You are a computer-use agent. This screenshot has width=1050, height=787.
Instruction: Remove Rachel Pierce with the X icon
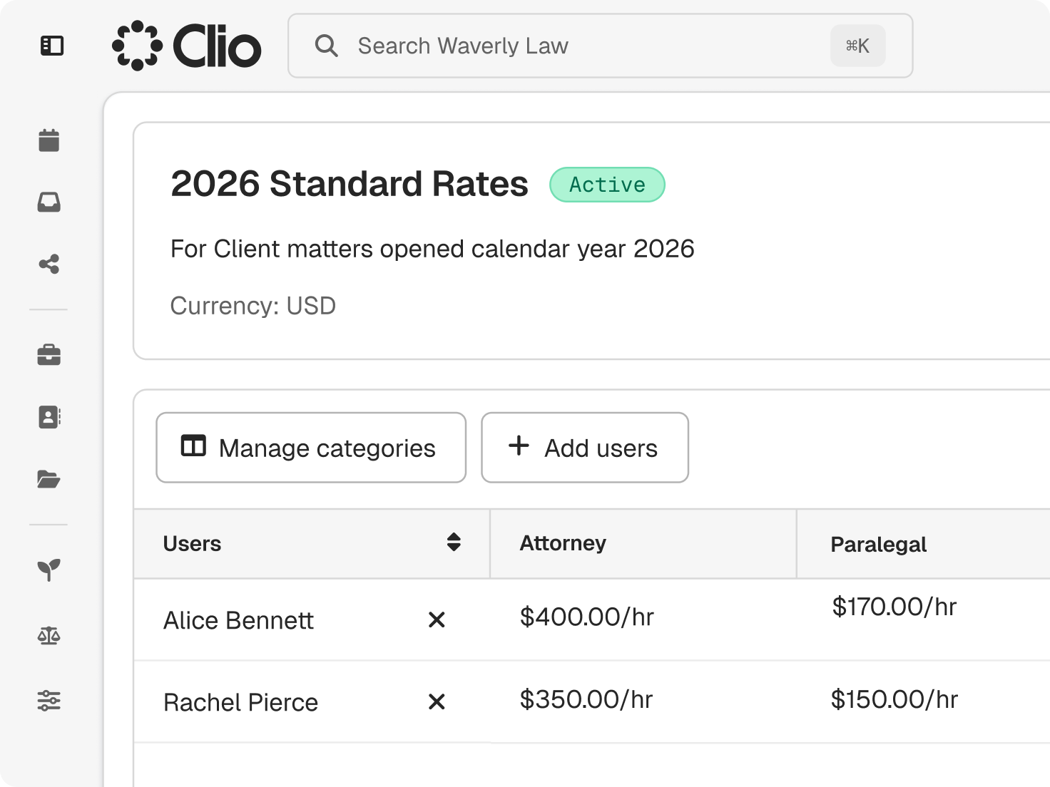click(x=437, y=702)
